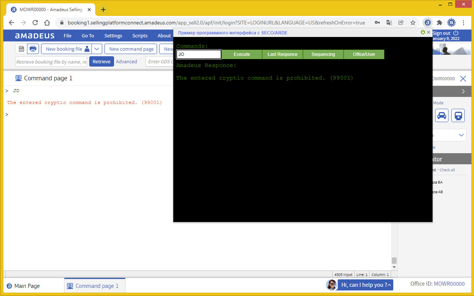Expand the right panel chevron header

point(463,91)
